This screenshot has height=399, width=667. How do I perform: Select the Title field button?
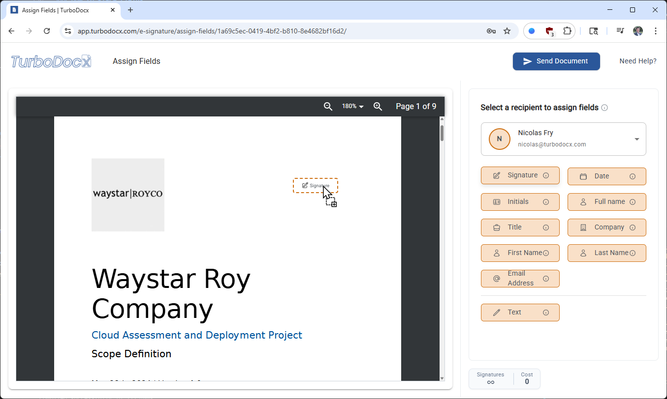pos(520,228)
